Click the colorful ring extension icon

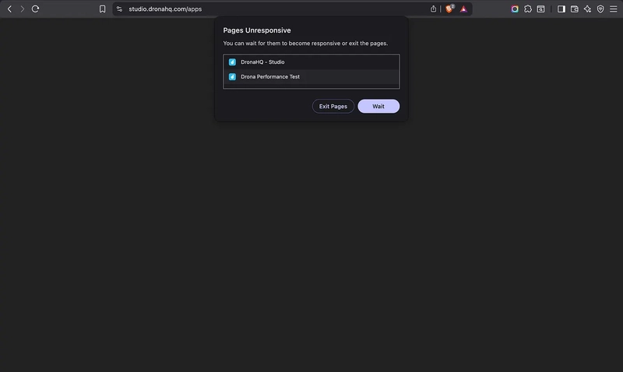515,9
